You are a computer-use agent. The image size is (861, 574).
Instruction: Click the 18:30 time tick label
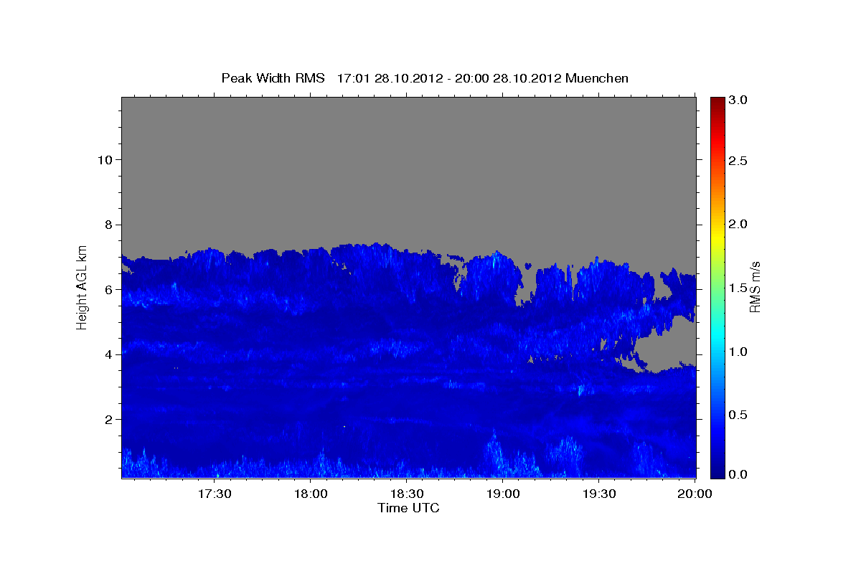(407, 494)
